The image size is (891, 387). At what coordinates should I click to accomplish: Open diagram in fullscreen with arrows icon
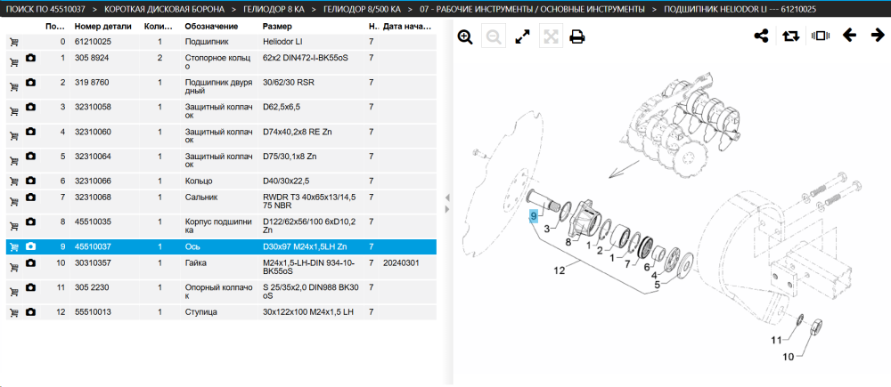521,36
